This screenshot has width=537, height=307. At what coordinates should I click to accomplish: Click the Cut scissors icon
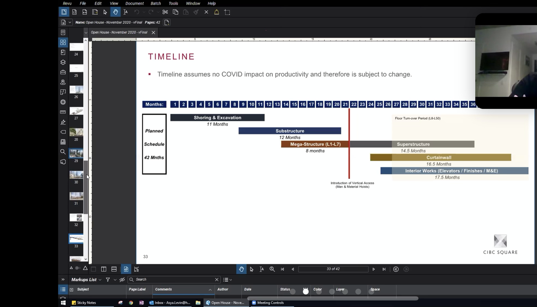(165, 12)
